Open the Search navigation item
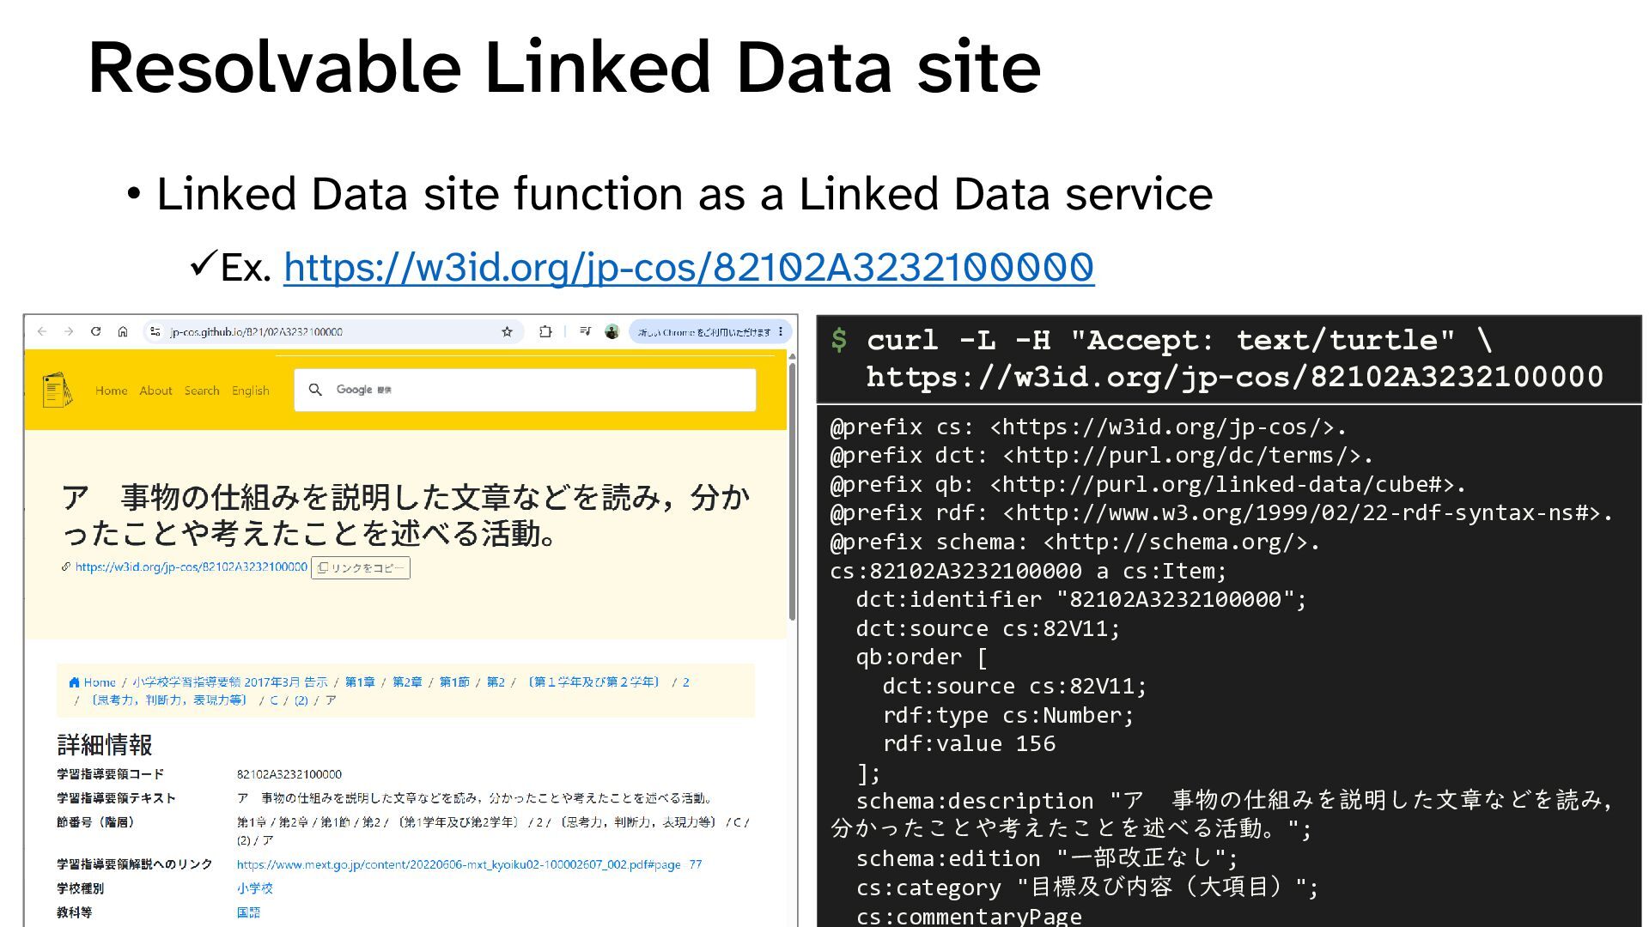This screenshot has width=1649, height=927. click(x=202, y=391)
